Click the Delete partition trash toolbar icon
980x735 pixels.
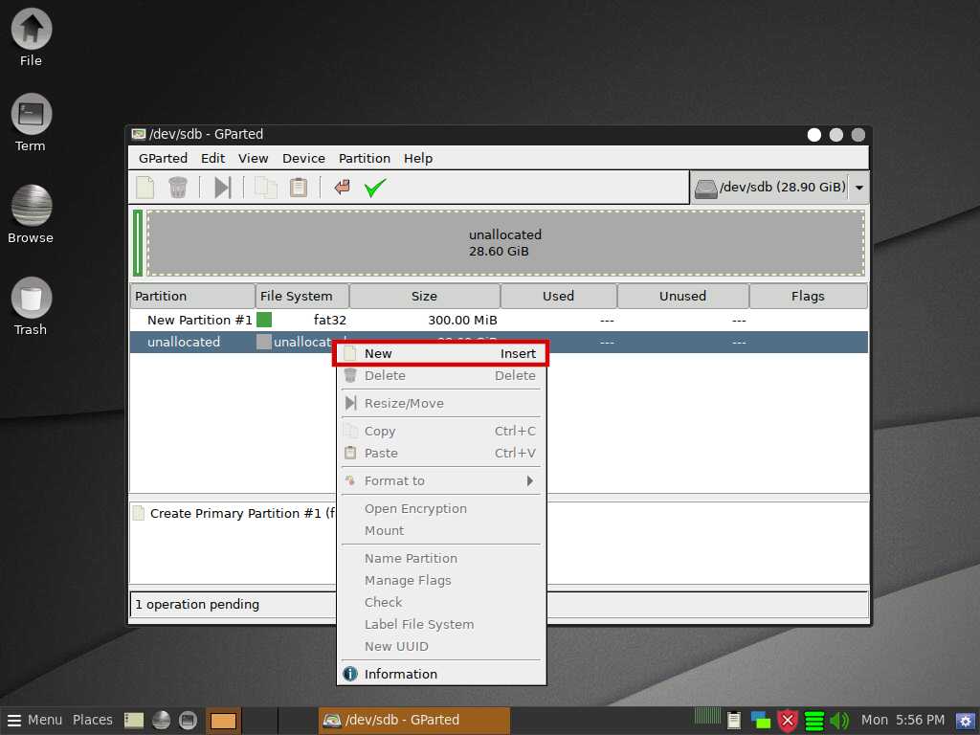click(x=178, y=188)
